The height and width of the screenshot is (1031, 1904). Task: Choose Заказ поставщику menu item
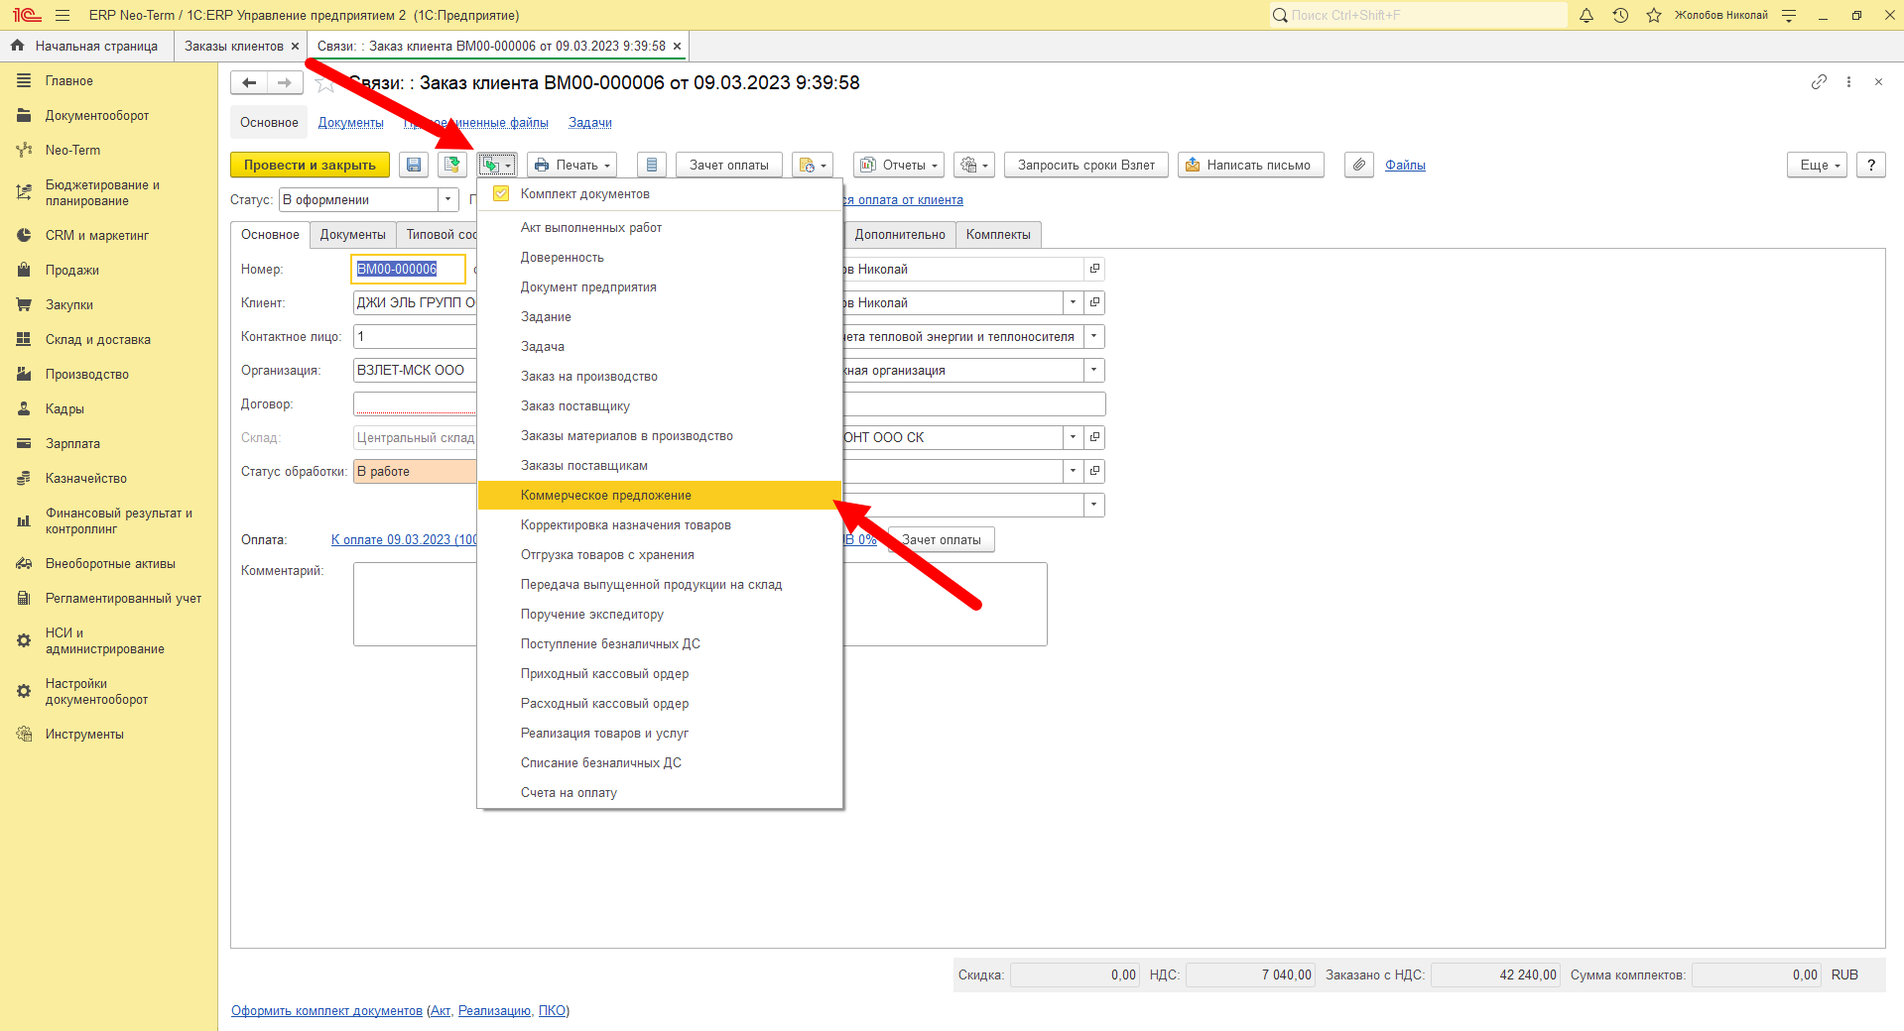660,406
